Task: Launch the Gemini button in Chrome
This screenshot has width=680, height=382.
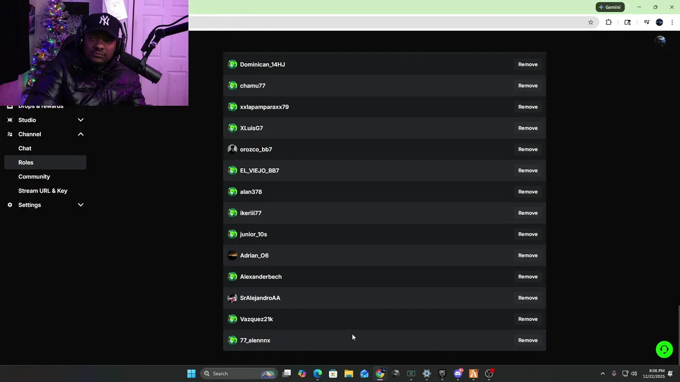Action: (x=609, y=7)
